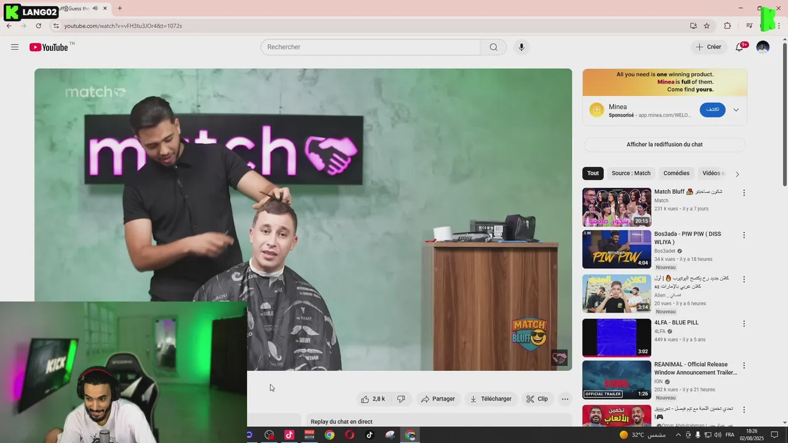Screen dimensions: 788x443
Task: Open black TikTok taskbar icon
Action: click(369, 435)
